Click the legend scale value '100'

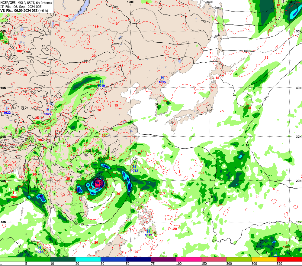coord(179,264)
